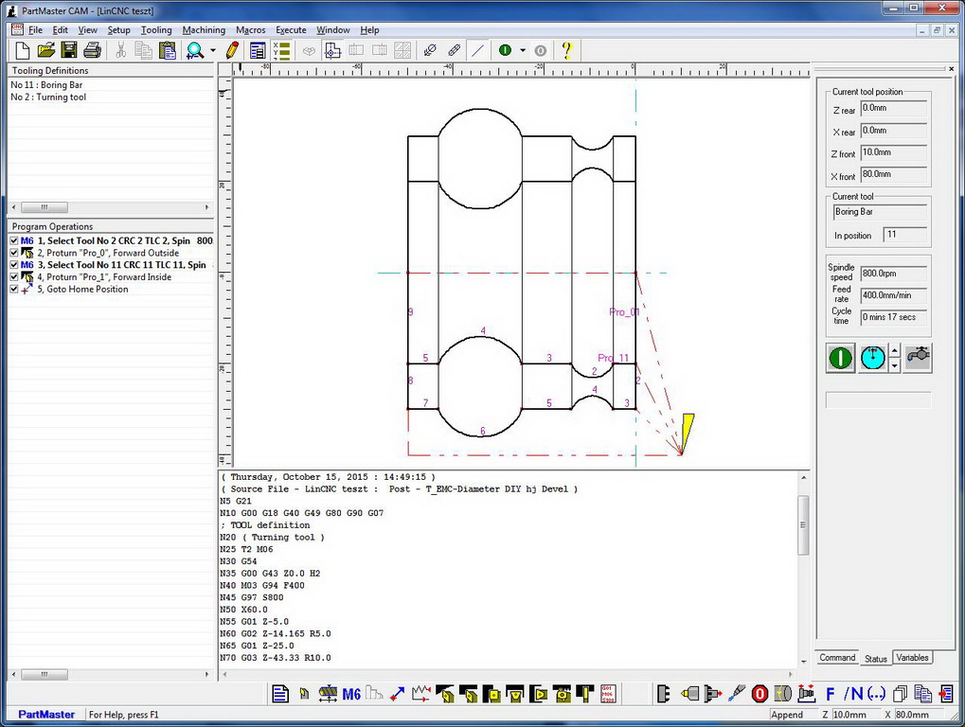The height and width of the screenshot is (727, 965).
Task: Uncheck operation 1 Select Tool No 2
Action: [14, 240]
